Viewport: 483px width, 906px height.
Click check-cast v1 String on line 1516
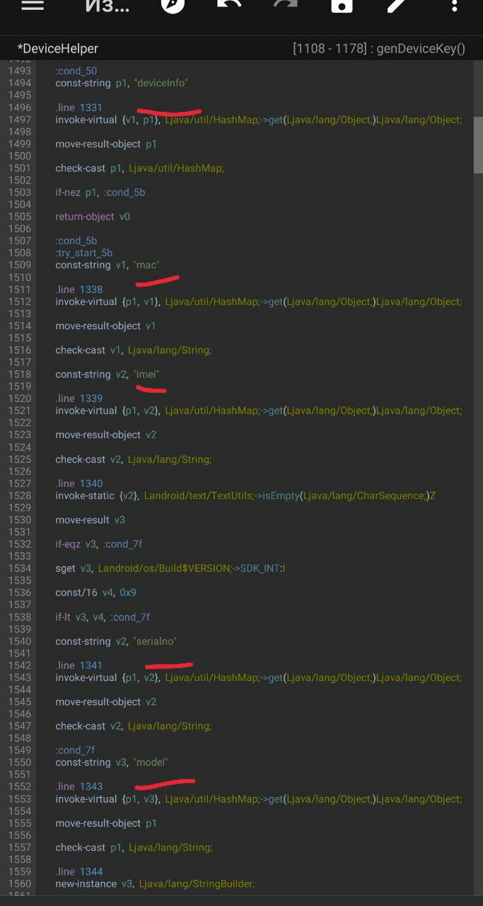(134, 350)
